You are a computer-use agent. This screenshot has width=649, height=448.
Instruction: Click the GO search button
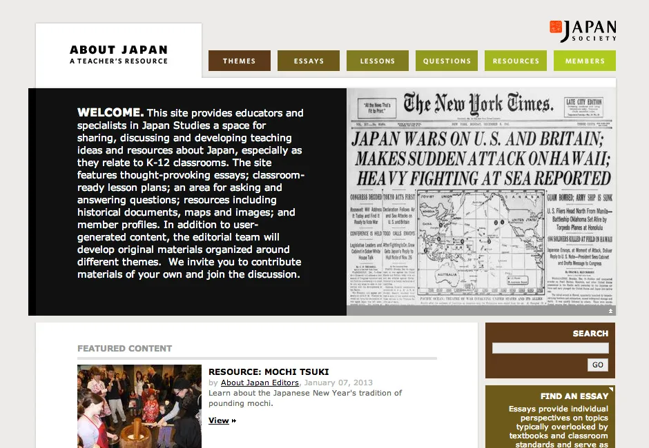(x=597, y=365)
